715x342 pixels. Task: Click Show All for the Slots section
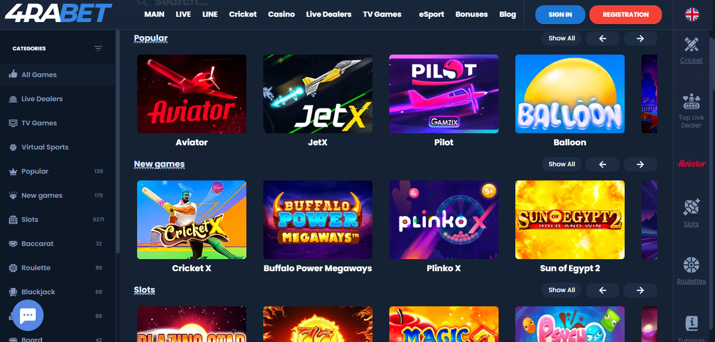(x=562, y=290)
